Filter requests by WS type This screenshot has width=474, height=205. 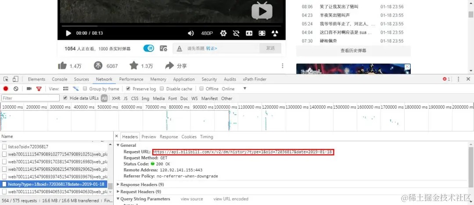pos(194,99)
